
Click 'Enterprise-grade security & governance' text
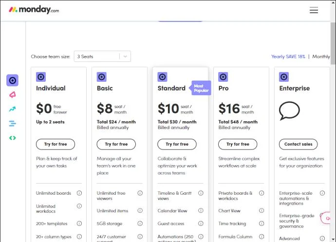(x=297, y=221)
